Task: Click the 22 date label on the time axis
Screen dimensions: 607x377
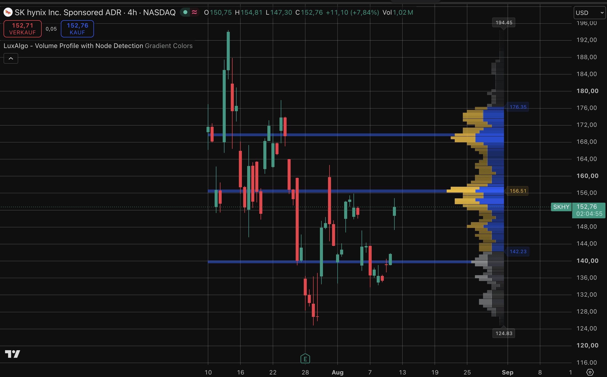Action: tap(273, 372)
